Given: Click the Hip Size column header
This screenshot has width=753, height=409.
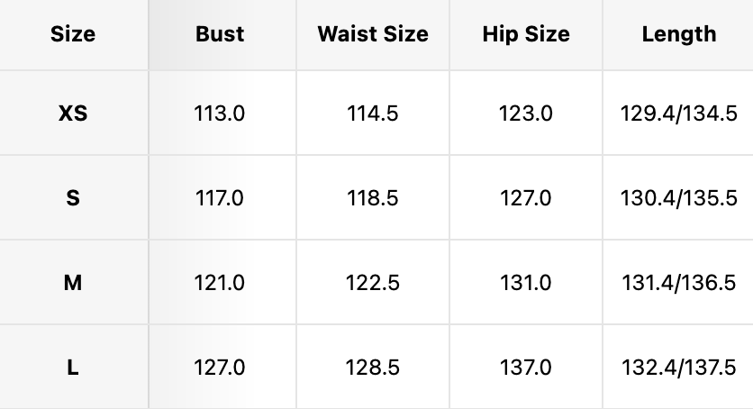Looking at the screenshot, I should click(x=526, y=35).
